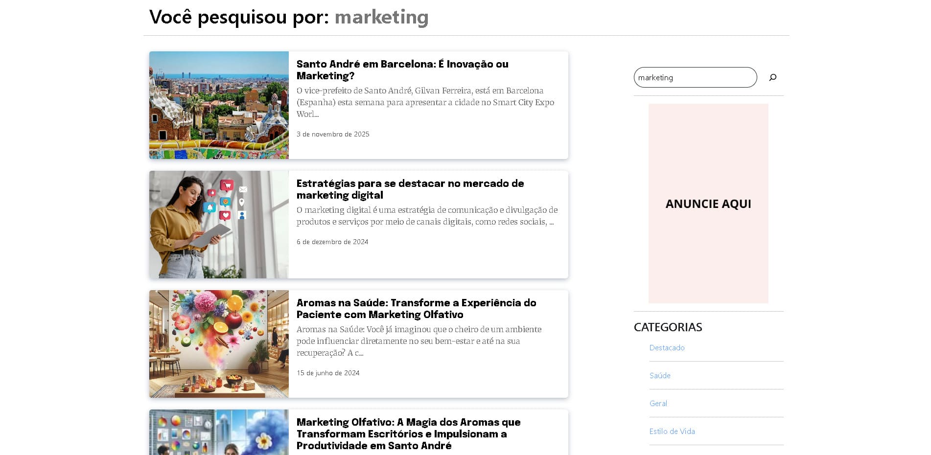Open 'Santo André em Barcelona' article title

tap(402, 70)
